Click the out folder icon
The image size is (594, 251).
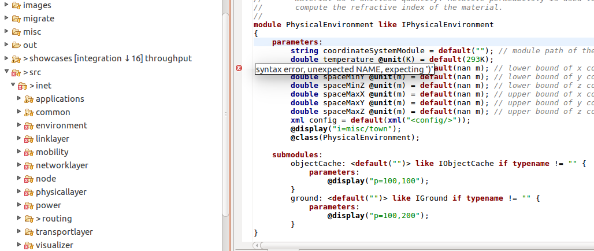click(16, 45)
